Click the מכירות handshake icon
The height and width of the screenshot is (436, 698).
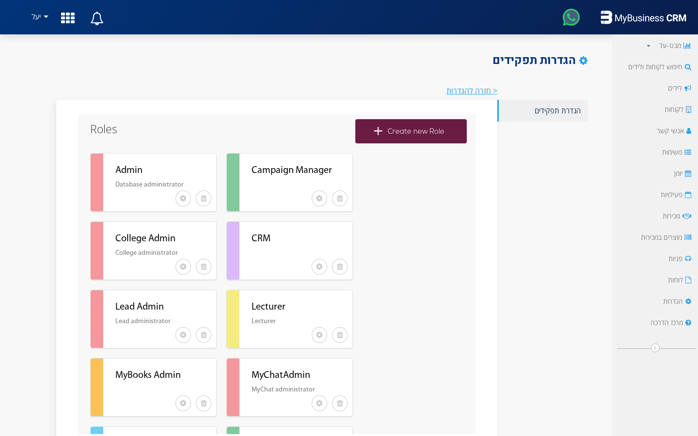click(x=688, y=216)
